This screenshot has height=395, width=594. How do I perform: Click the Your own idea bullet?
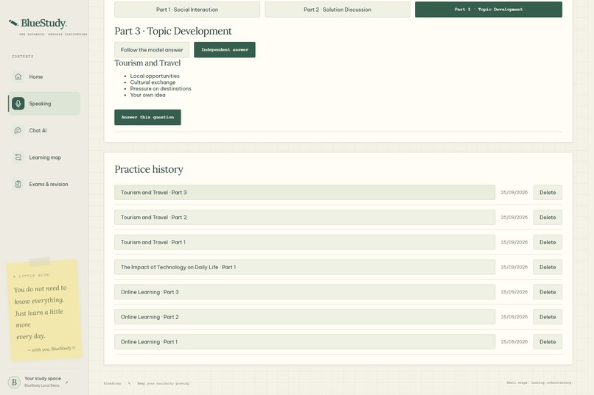pyautogui.click(x=147, y=95)
